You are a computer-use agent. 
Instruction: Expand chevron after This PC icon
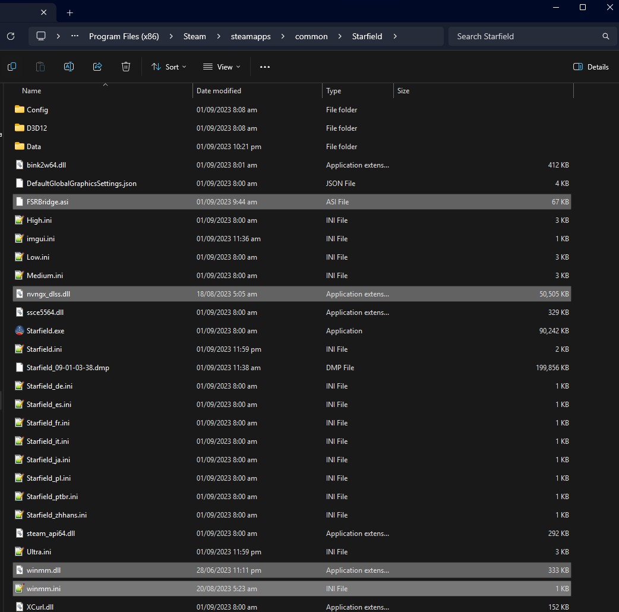pos(58,36)
